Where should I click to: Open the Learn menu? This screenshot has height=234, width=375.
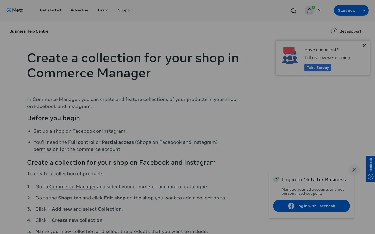103,10
